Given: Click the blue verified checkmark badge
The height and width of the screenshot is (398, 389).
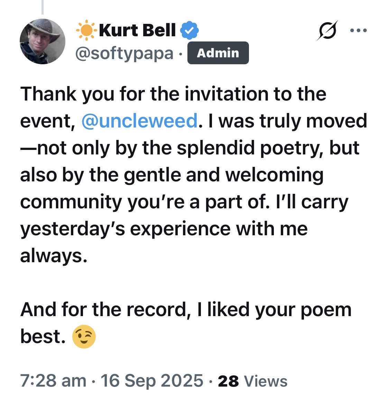Looking at the screenshot, I should tap(189, 30).
